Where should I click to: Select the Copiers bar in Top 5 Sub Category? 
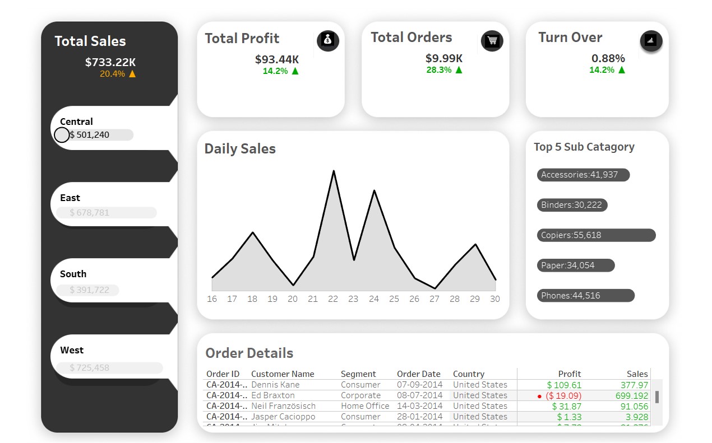(x=595, y=235)
